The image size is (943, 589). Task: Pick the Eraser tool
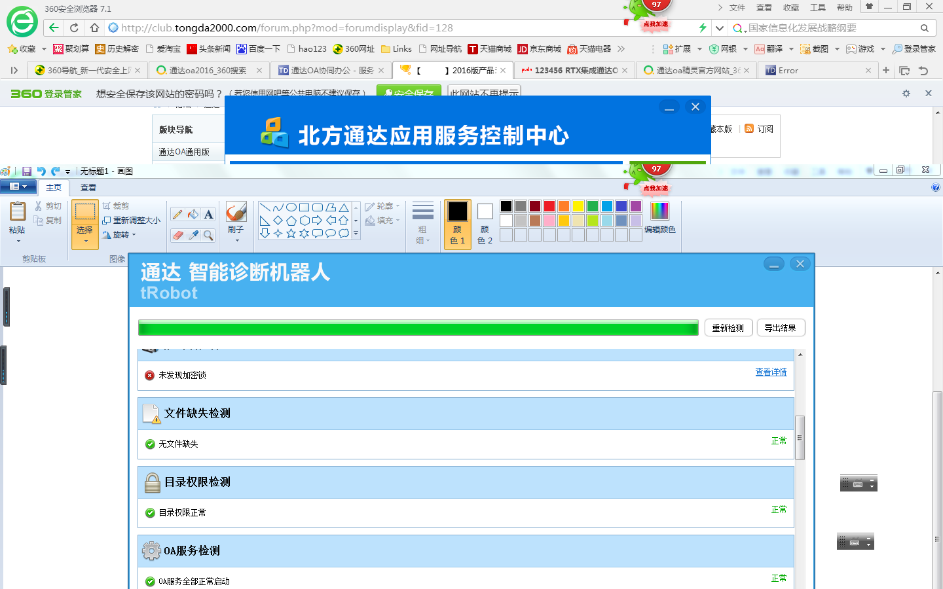point(177,235)
